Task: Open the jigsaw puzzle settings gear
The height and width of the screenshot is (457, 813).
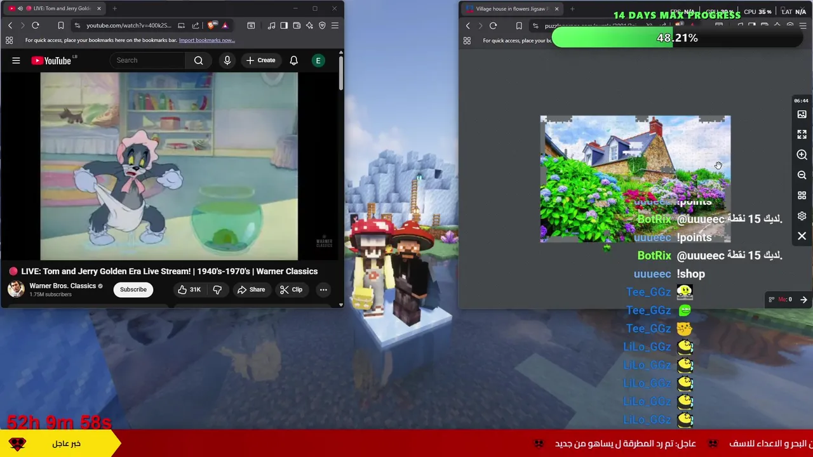Action: tap(802, 216)
